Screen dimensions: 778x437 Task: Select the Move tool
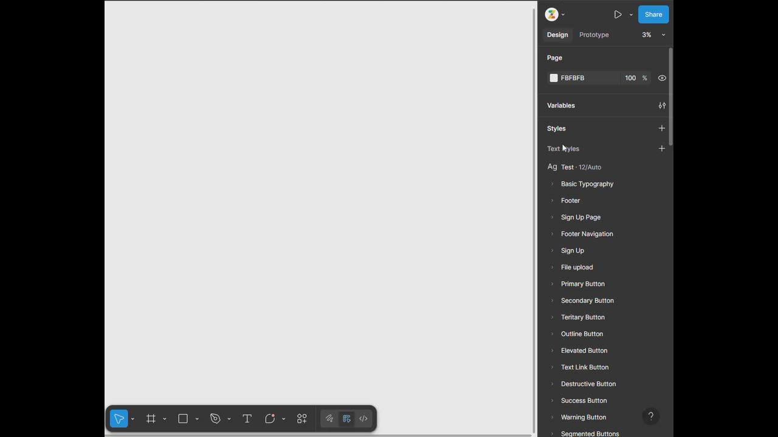[x=119, y=419]
